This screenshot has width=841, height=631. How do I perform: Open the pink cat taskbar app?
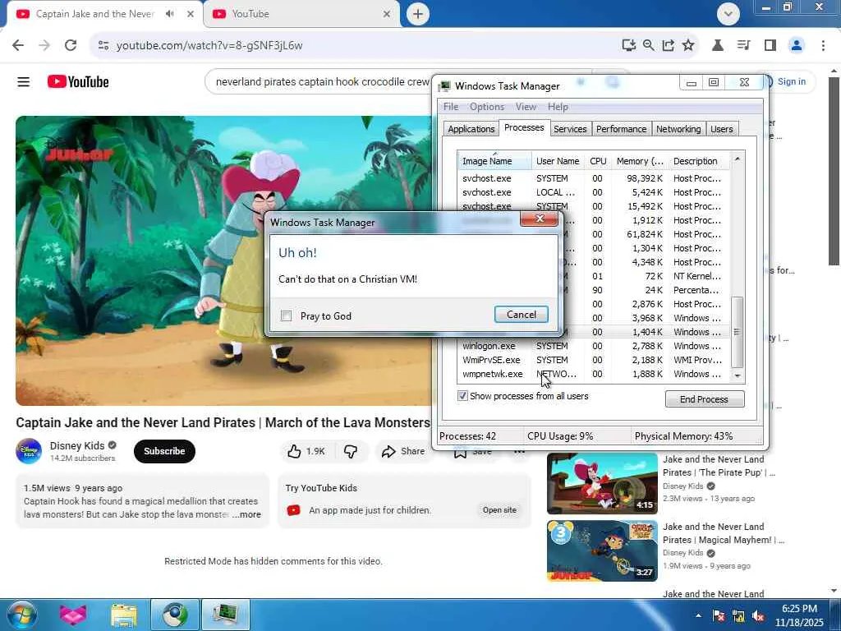pyautogui.click(x=73, y=615)
